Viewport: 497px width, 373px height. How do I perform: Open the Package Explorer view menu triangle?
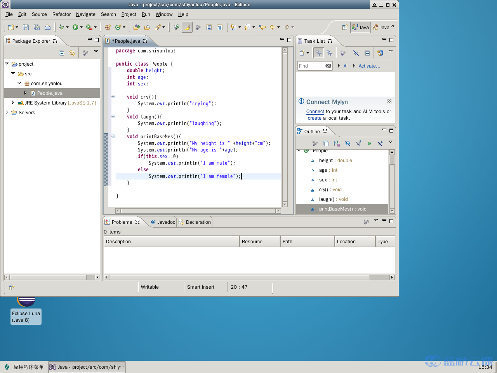pyautogui.click(x=96, y=51)
